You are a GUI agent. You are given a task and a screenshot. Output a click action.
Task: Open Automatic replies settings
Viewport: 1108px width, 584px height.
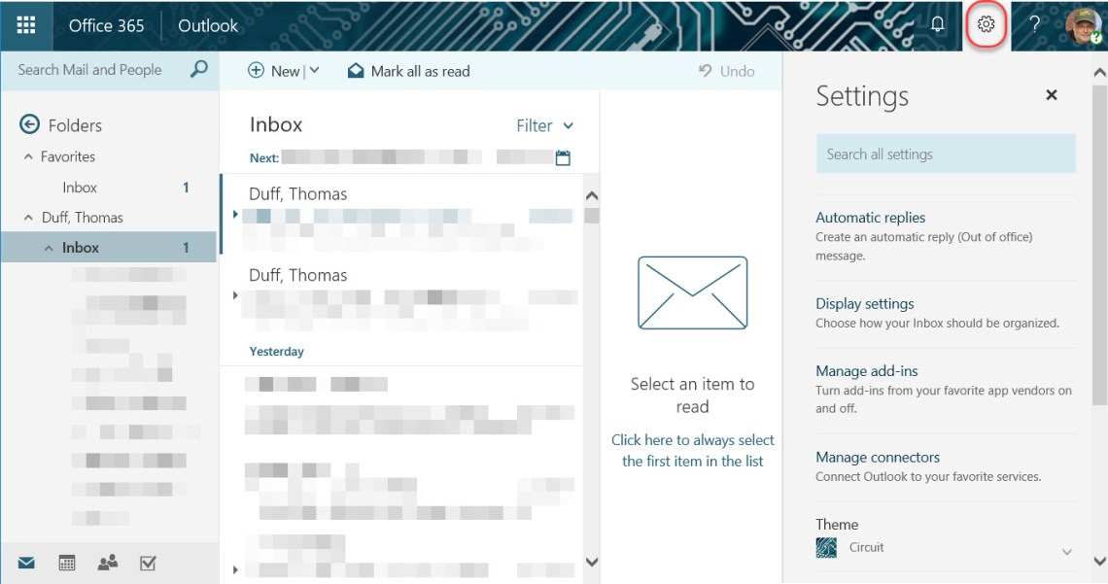[870, 217]
